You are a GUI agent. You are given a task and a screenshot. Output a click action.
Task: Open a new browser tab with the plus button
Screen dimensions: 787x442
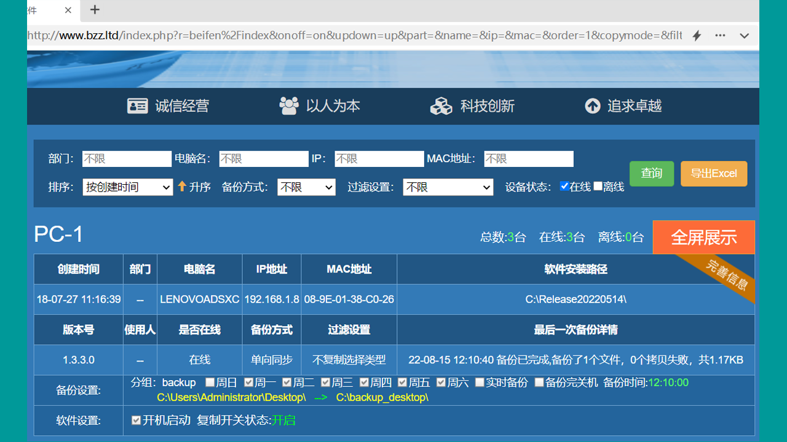[x=95, y=10]
